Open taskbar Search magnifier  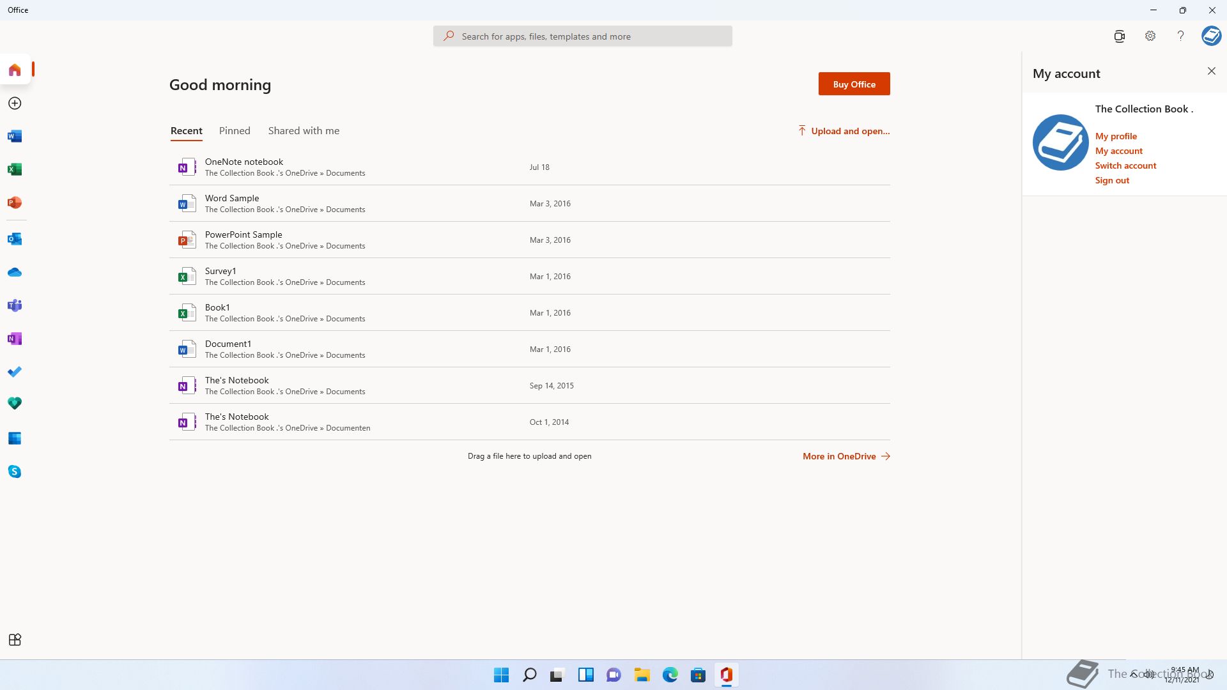(x=529, y=675)
